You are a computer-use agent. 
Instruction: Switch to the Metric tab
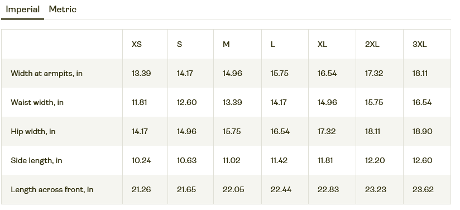click(x=63, y=9)
